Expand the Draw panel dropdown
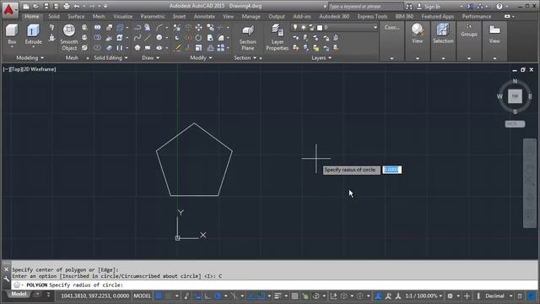The width and height of the screenshot is (540, 304). click(x=150, y=57)
